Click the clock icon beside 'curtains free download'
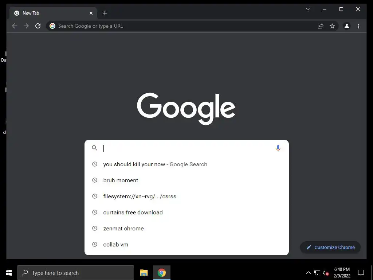 click(95, 212)
